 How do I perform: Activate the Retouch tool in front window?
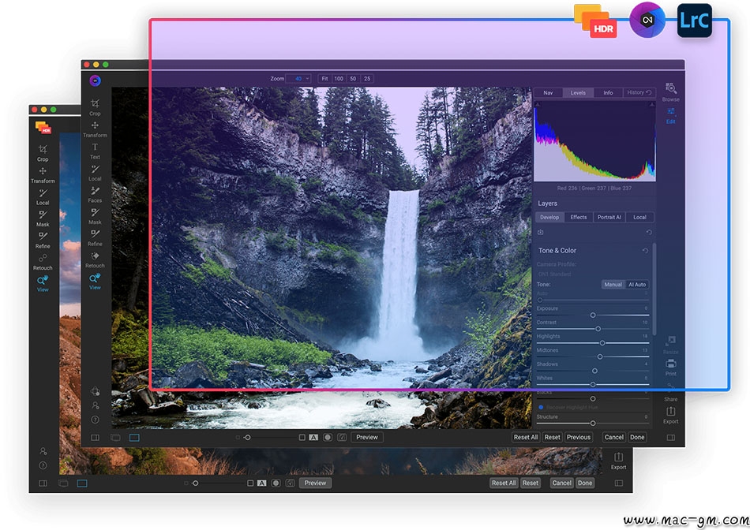point(95,259)
